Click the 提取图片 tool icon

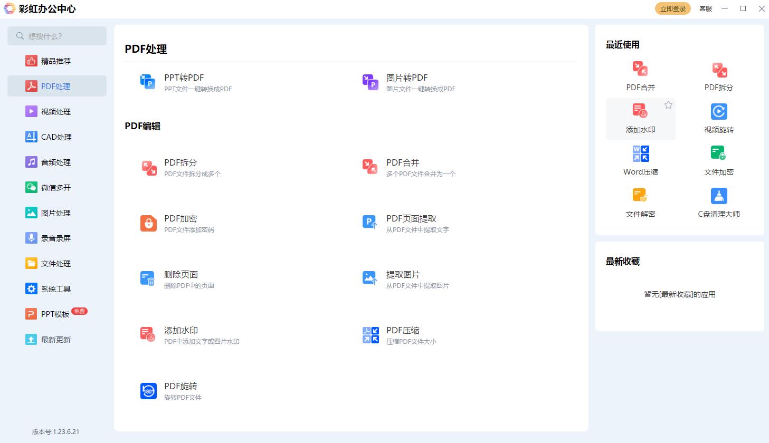tap(370, 278)
